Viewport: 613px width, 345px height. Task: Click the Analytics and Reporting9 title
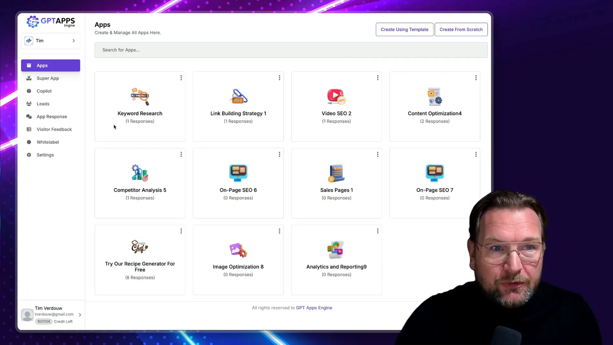pos(336,267)
